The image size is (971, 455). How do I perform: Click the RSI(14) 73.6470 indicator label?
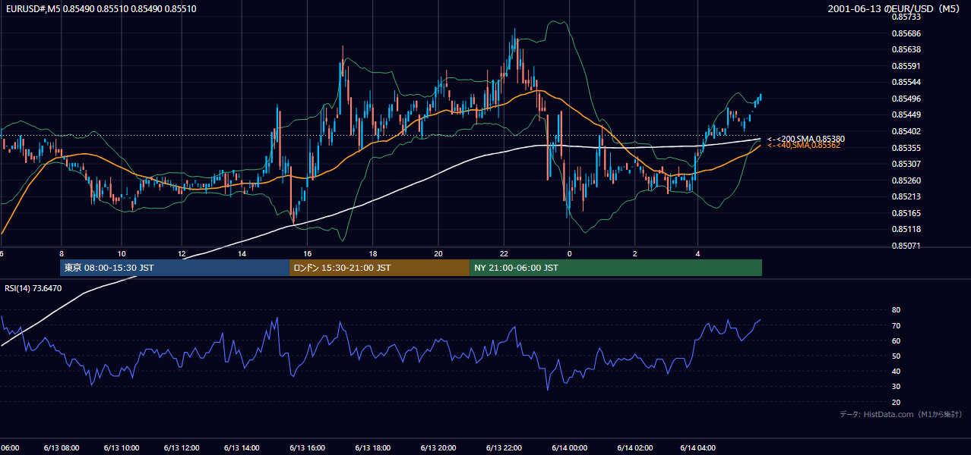(33, 288)
